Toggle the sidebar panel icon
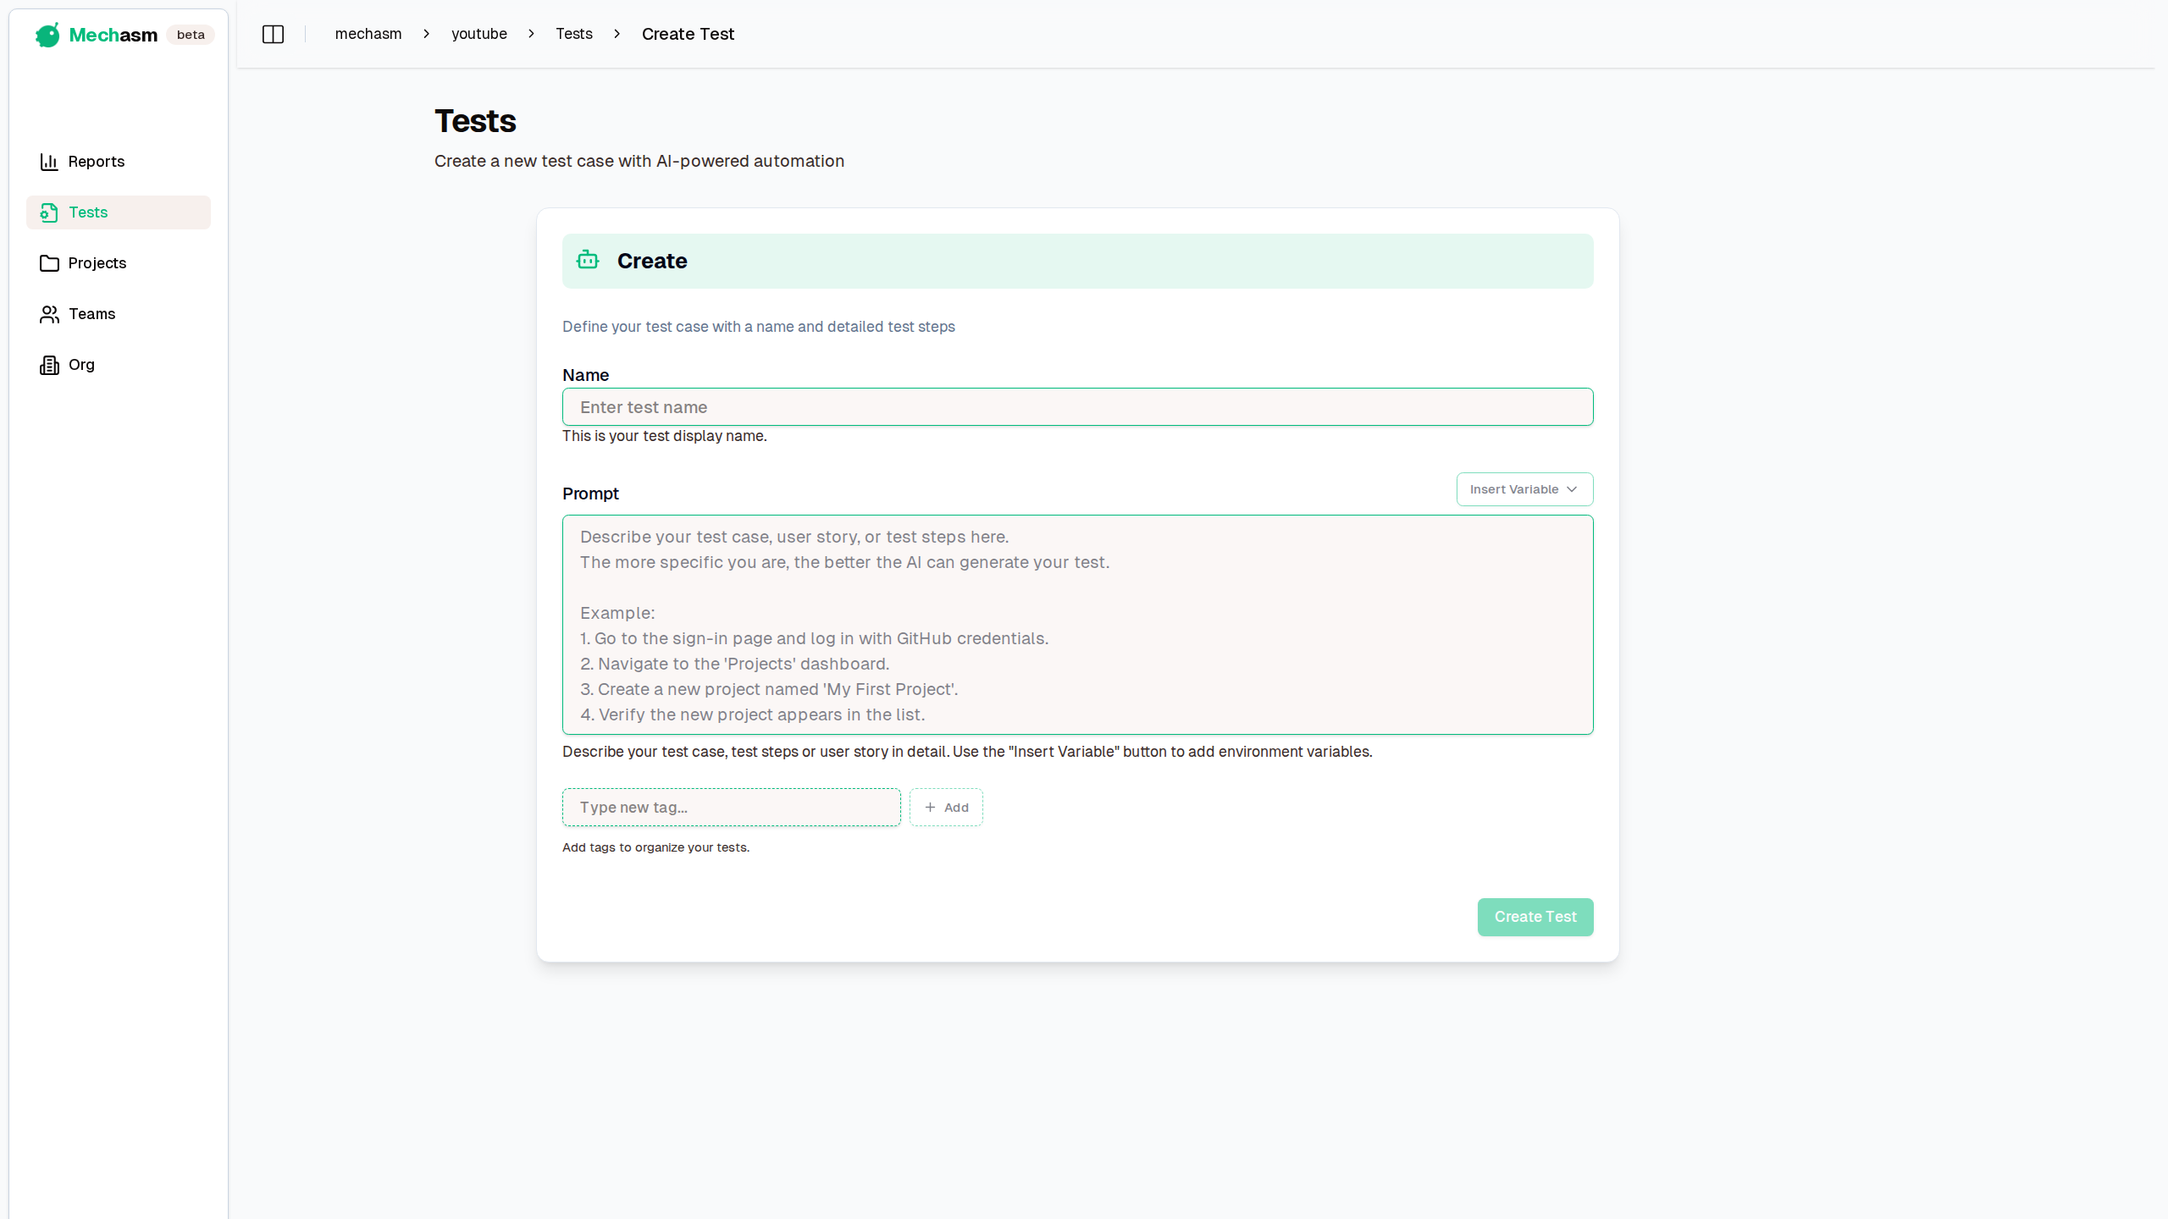 pos(273,34)
